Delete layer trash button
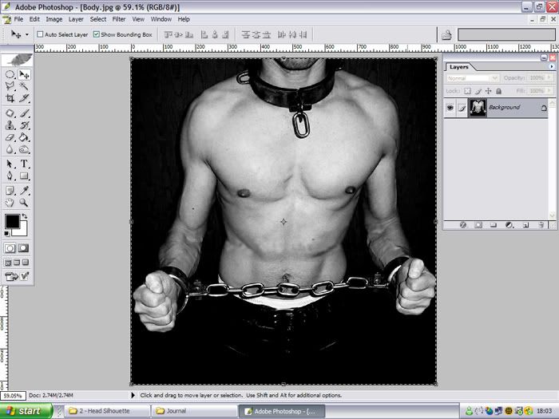Image resolution: width=559 pixels, height=419 pixels. [541, 225]
